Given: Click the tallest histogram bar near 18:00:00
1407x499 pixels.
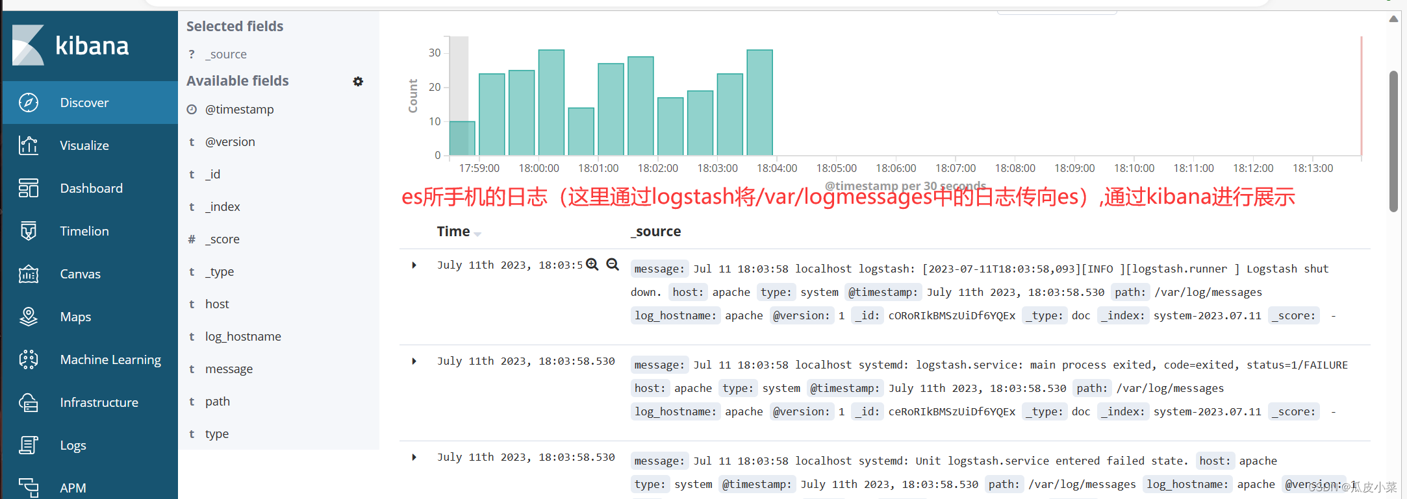Looking at the screenshot, I should click(x=551, y=103).
